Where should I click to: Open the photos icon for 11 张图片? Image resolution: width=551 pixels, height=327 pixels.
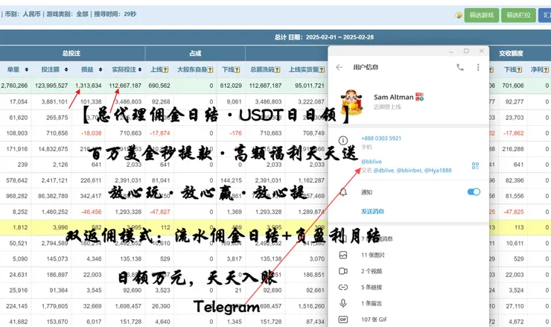pyautogui.click(x=343, y=255)
